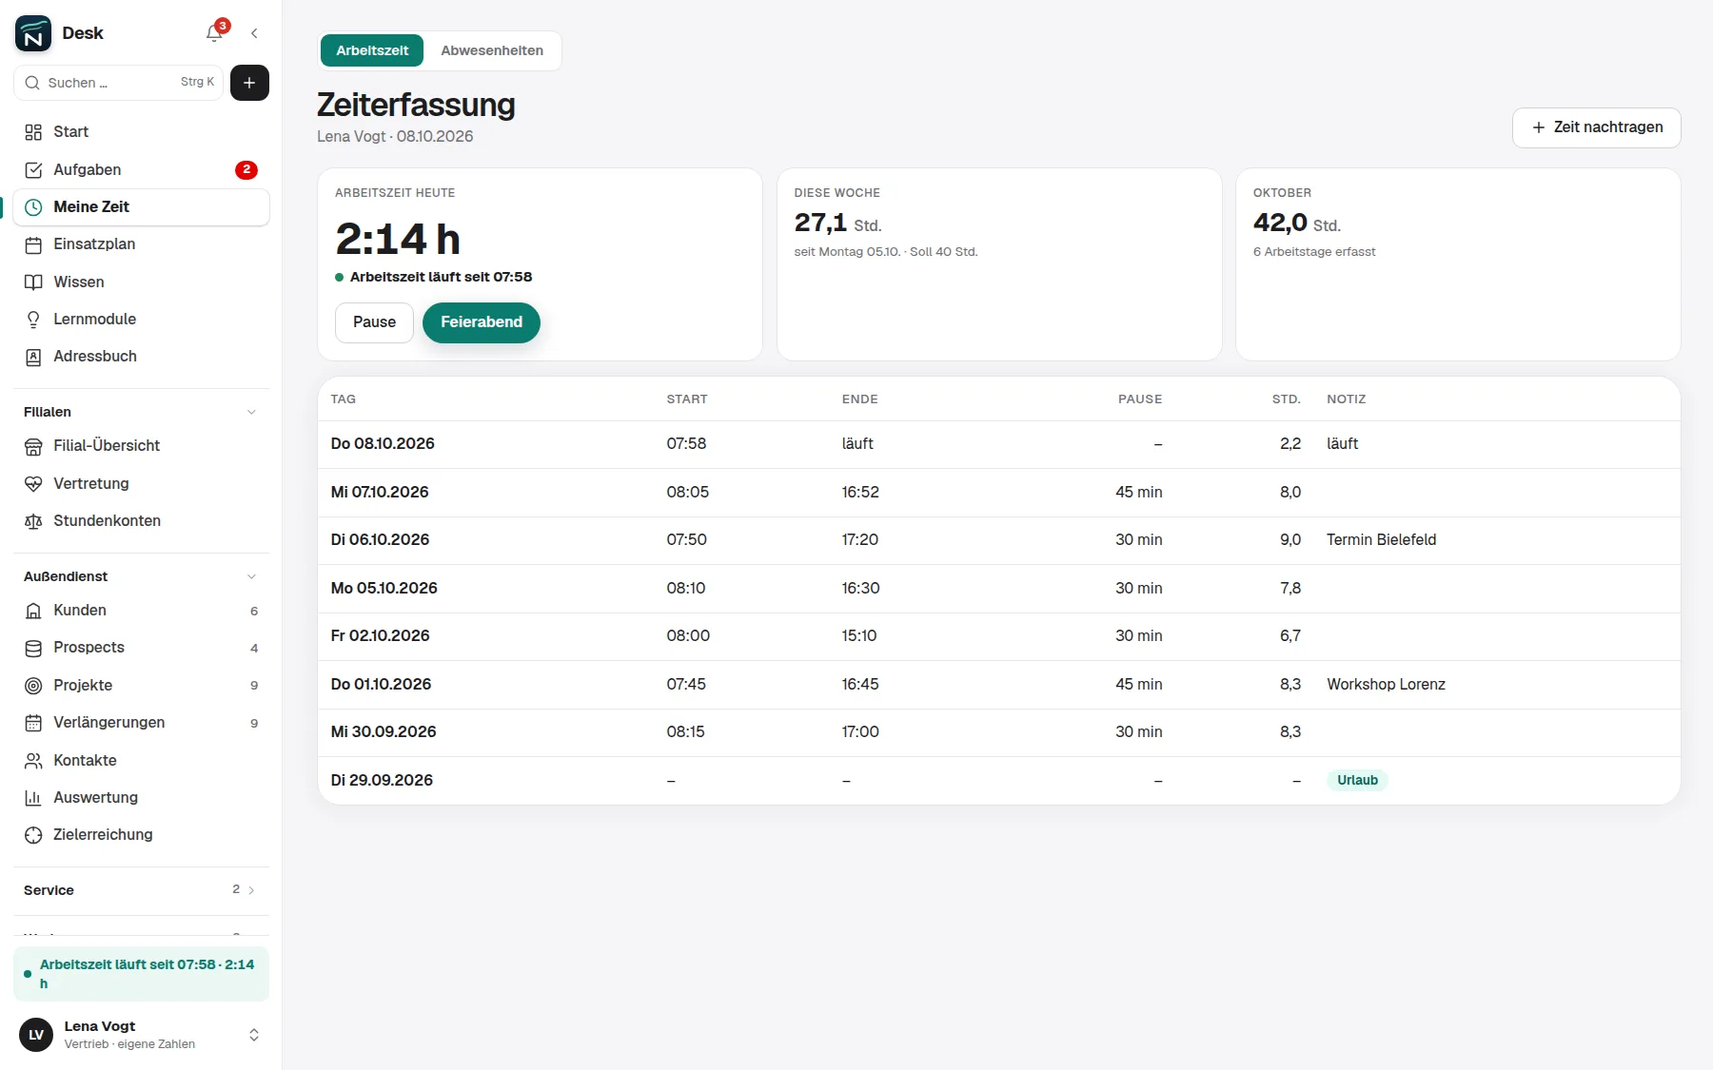Switch to Arbeitszeit tab

372,50
